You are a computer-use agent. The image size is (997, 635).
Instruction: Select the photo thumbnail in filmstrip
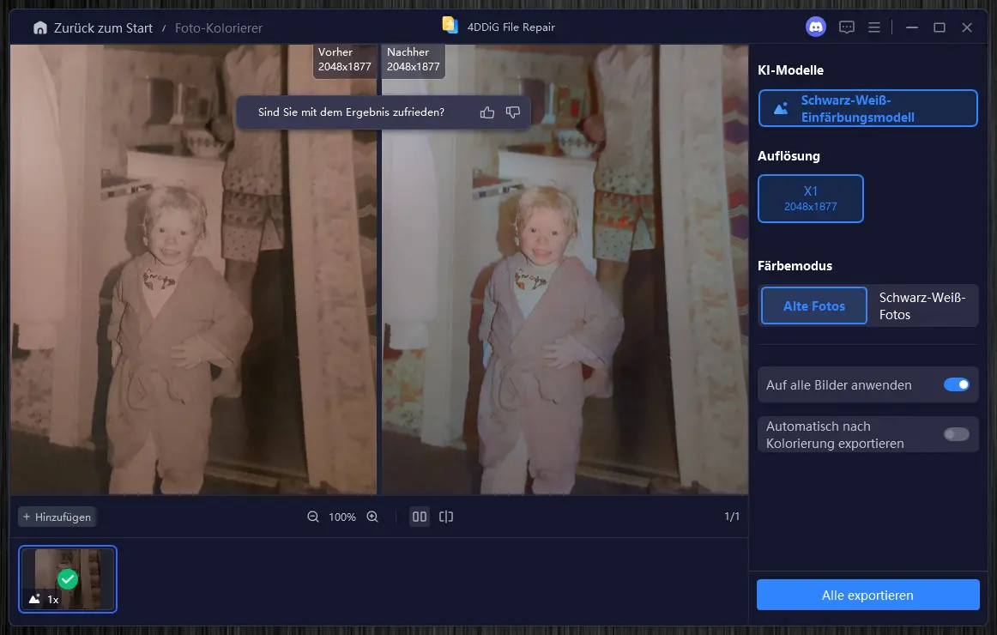tap(68, 579)
